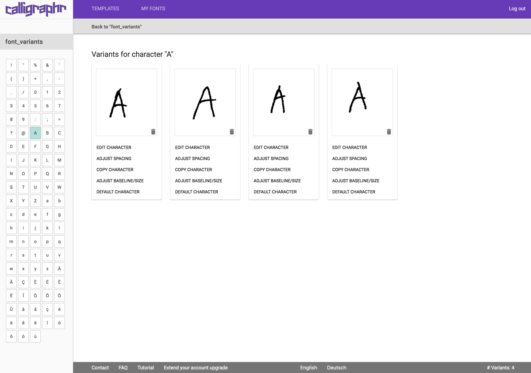The image size is (531, 373).
Task: Open the Tutorial
Action: coord(146,368)
